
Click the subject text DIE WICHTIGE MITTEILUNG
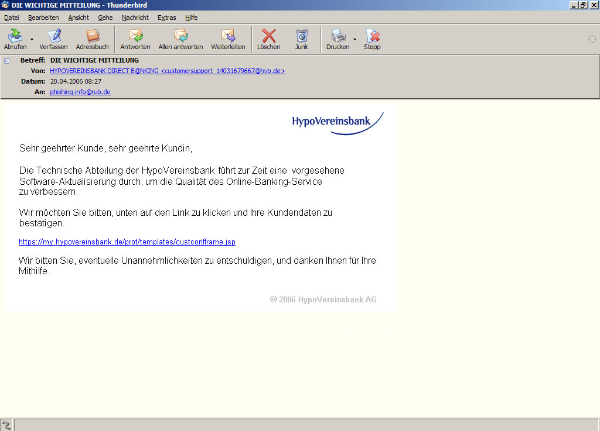point(94,60)
